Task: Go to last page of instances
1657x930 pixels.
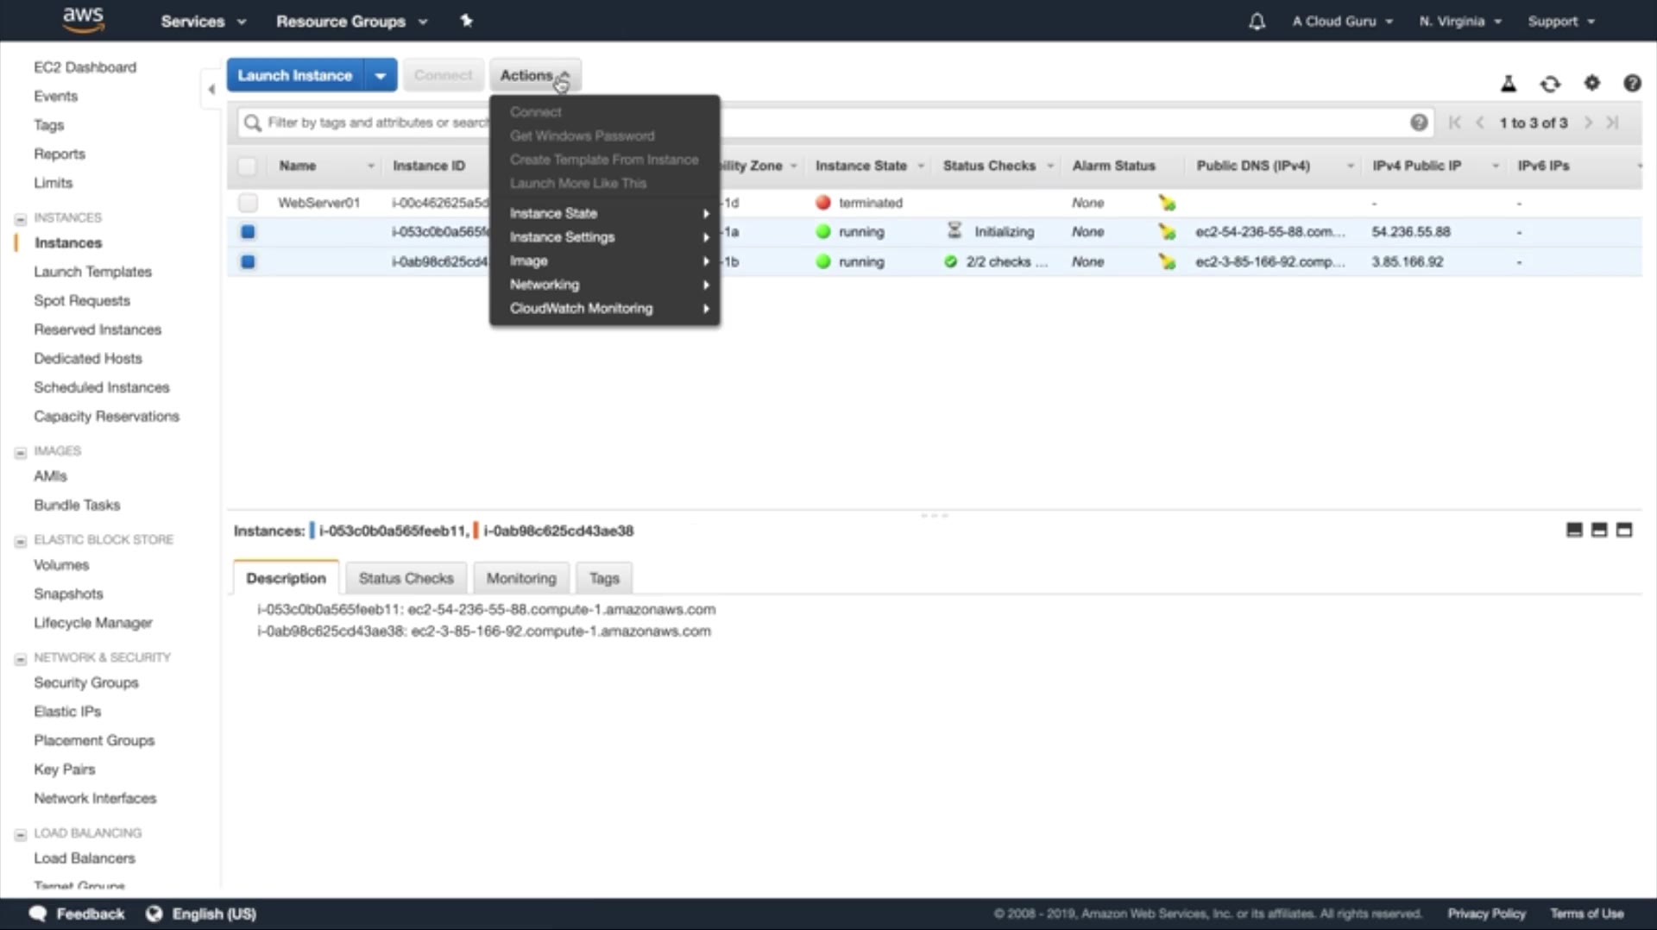Action: (1612, 123)
